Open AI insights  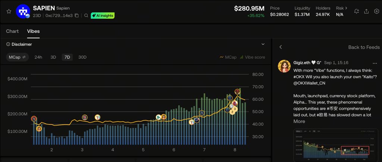(x=103, y=16)
